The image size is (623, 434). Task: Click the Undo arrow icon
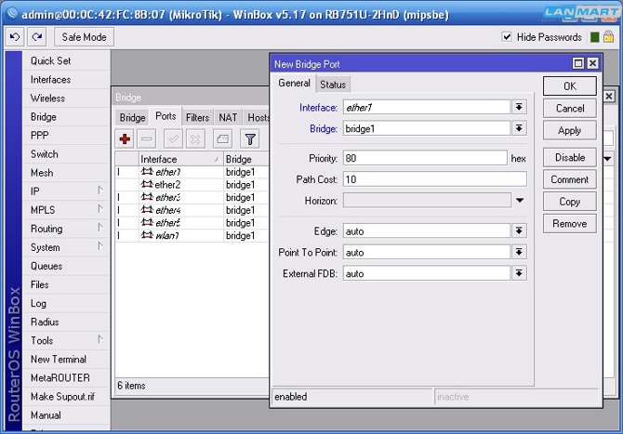[x=15, y=37]
